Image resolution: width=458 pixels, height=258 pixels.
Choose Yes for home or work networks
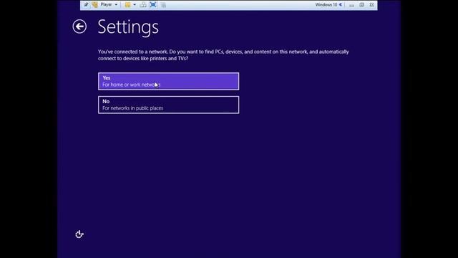click(169, 81)
